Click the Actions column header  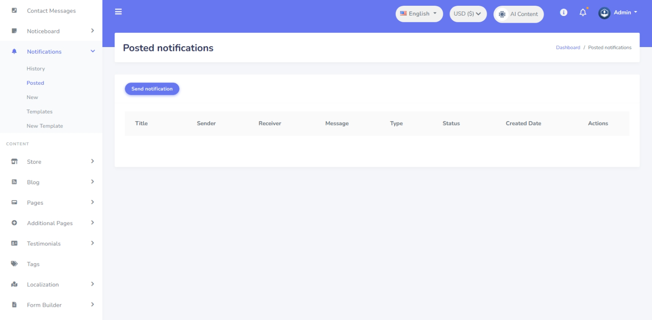click(598, 123)
